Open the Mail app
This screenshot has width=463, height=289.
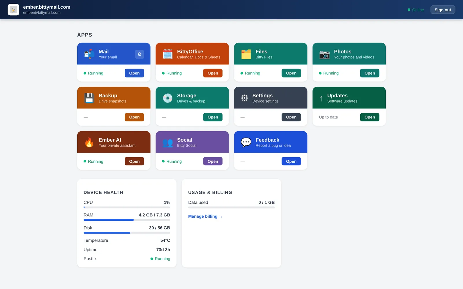[134, 73]
